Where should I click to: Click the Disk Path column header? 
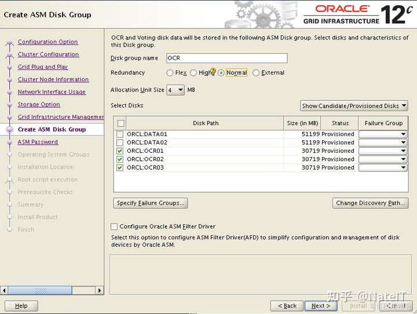pos(205,123)
